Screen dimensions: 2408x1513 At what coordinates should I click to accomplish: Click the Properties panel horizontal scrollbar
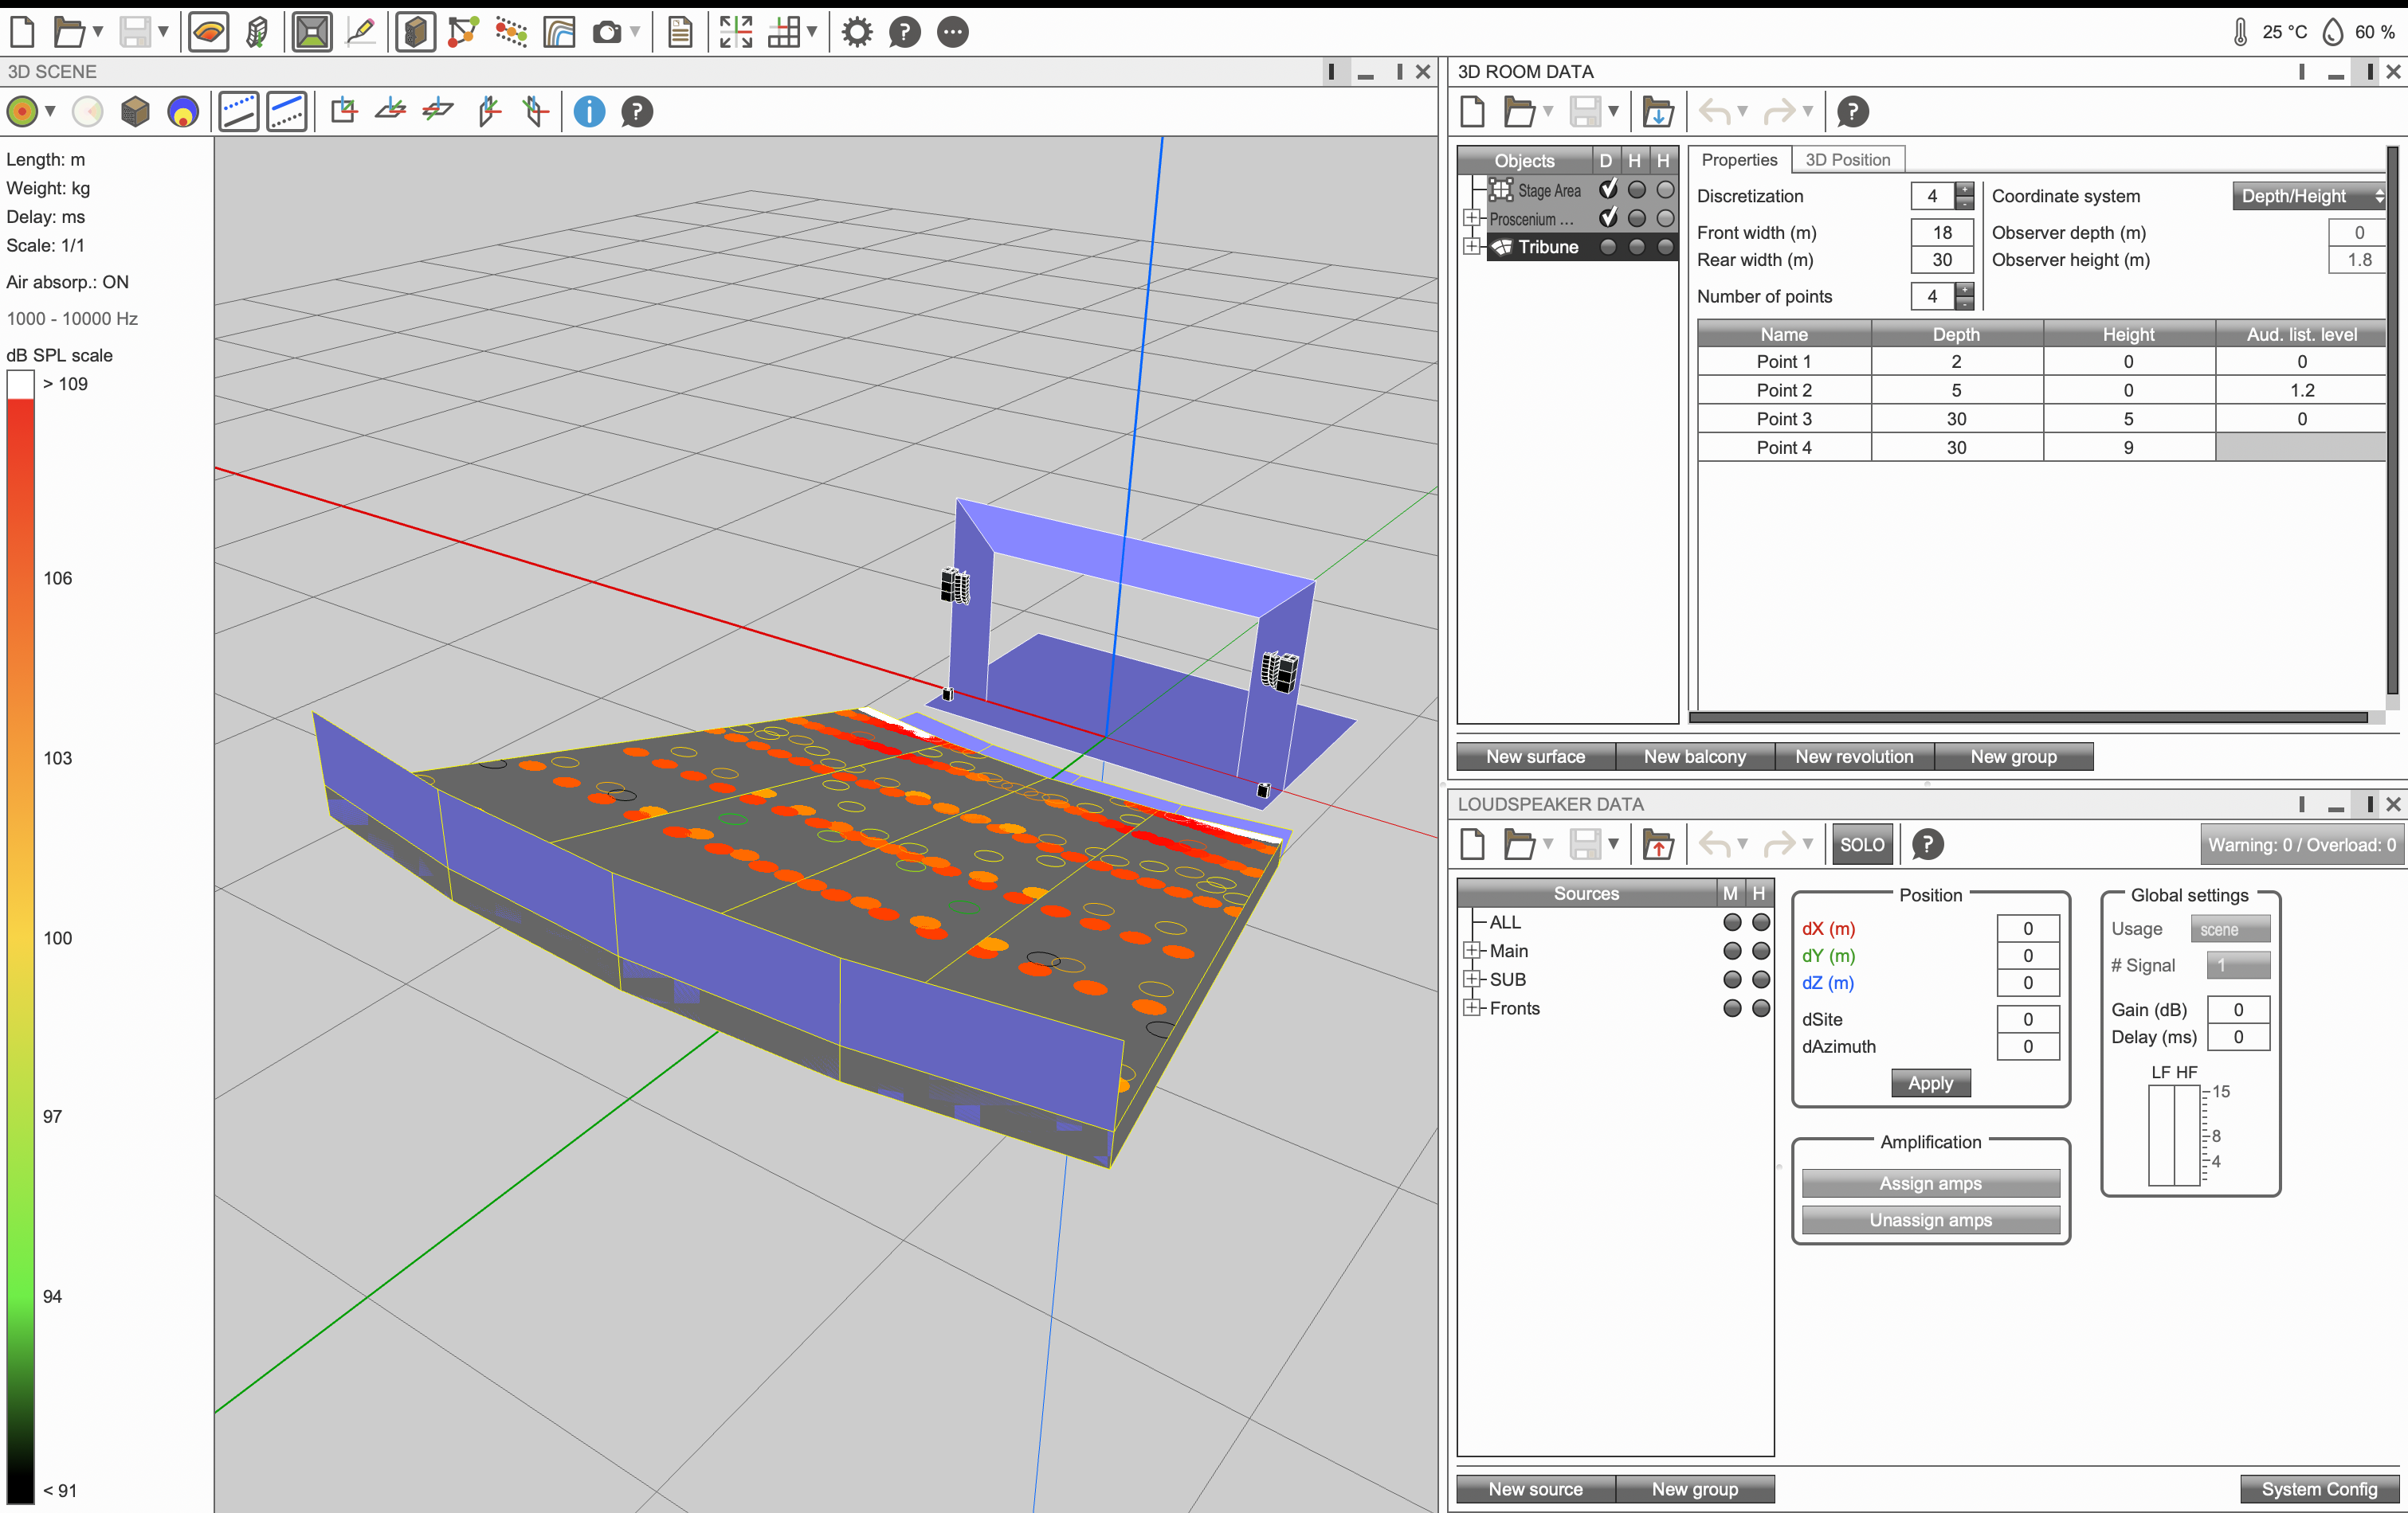[2028, 717]
